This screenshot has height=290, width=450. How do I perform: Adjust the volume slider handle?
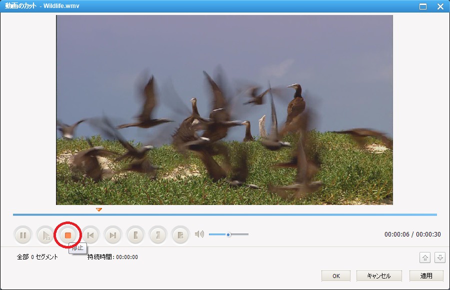point(228,234)
